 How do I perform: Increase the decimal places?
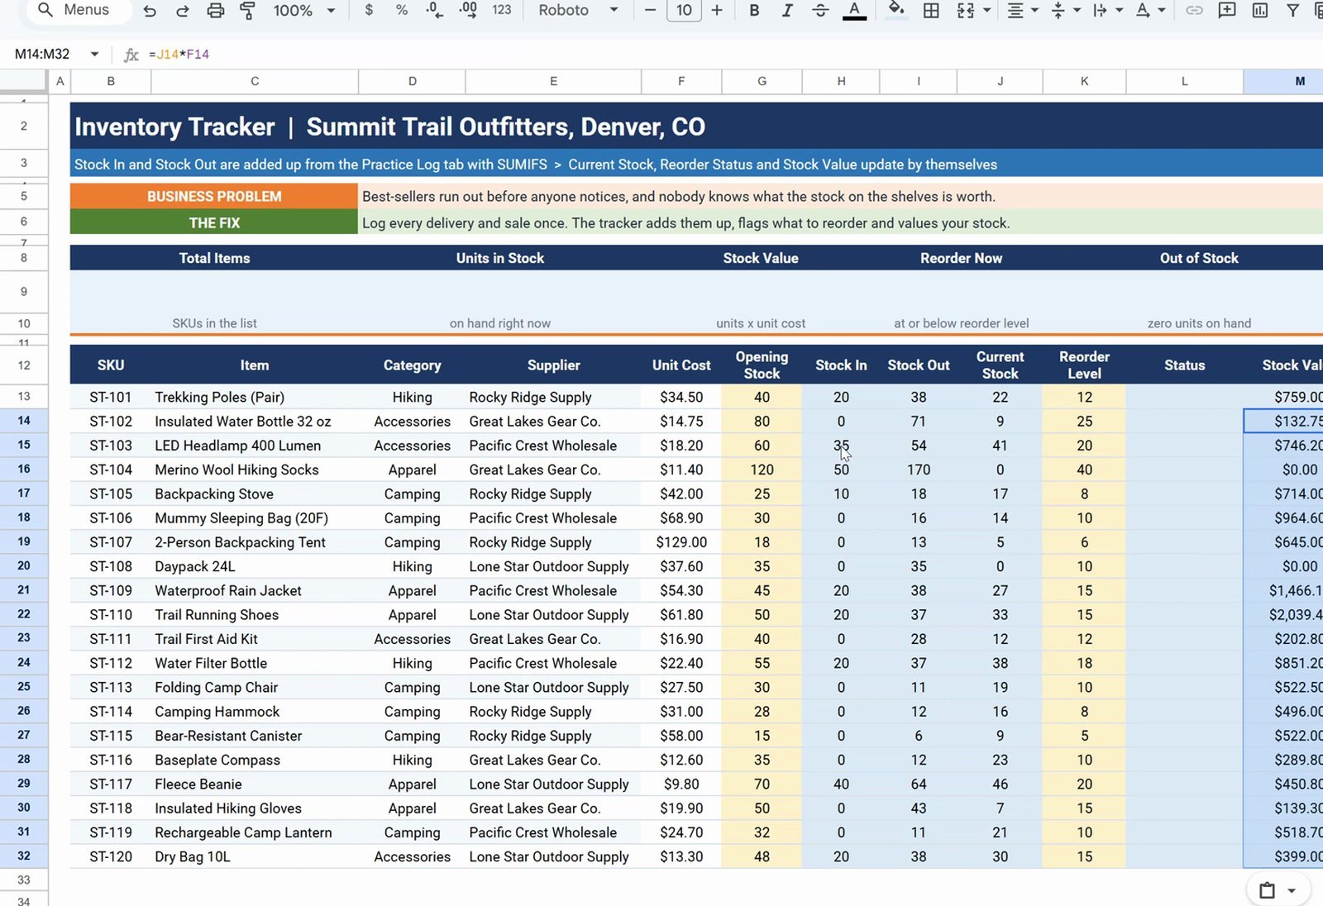pyautogui.click(x=468, y=11)
